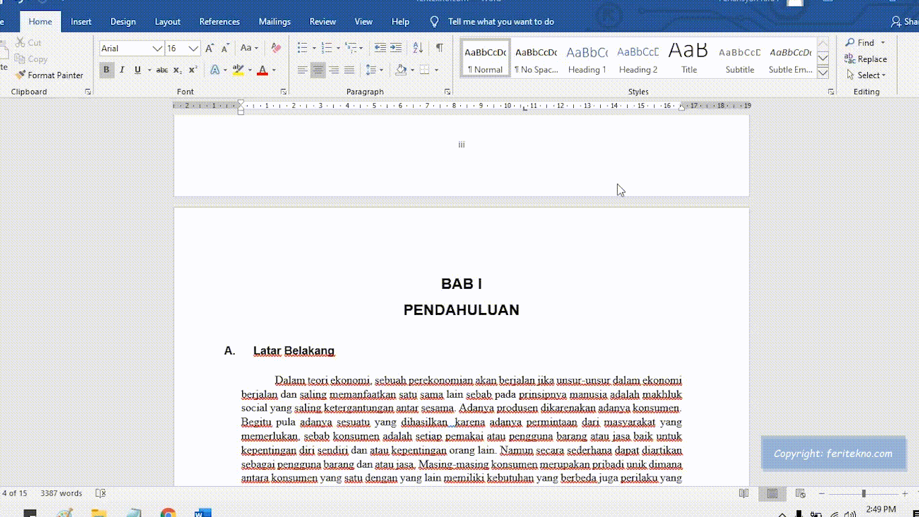This screenshot has height=517, width=919.
Task: Switch to the Layout tab
Action: click(168, 22)
